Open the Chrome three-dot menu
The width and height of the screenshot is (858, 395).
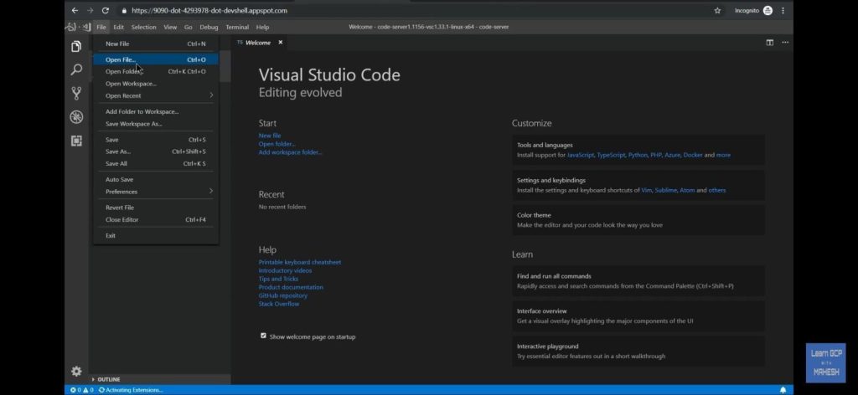tap(783, 10)
